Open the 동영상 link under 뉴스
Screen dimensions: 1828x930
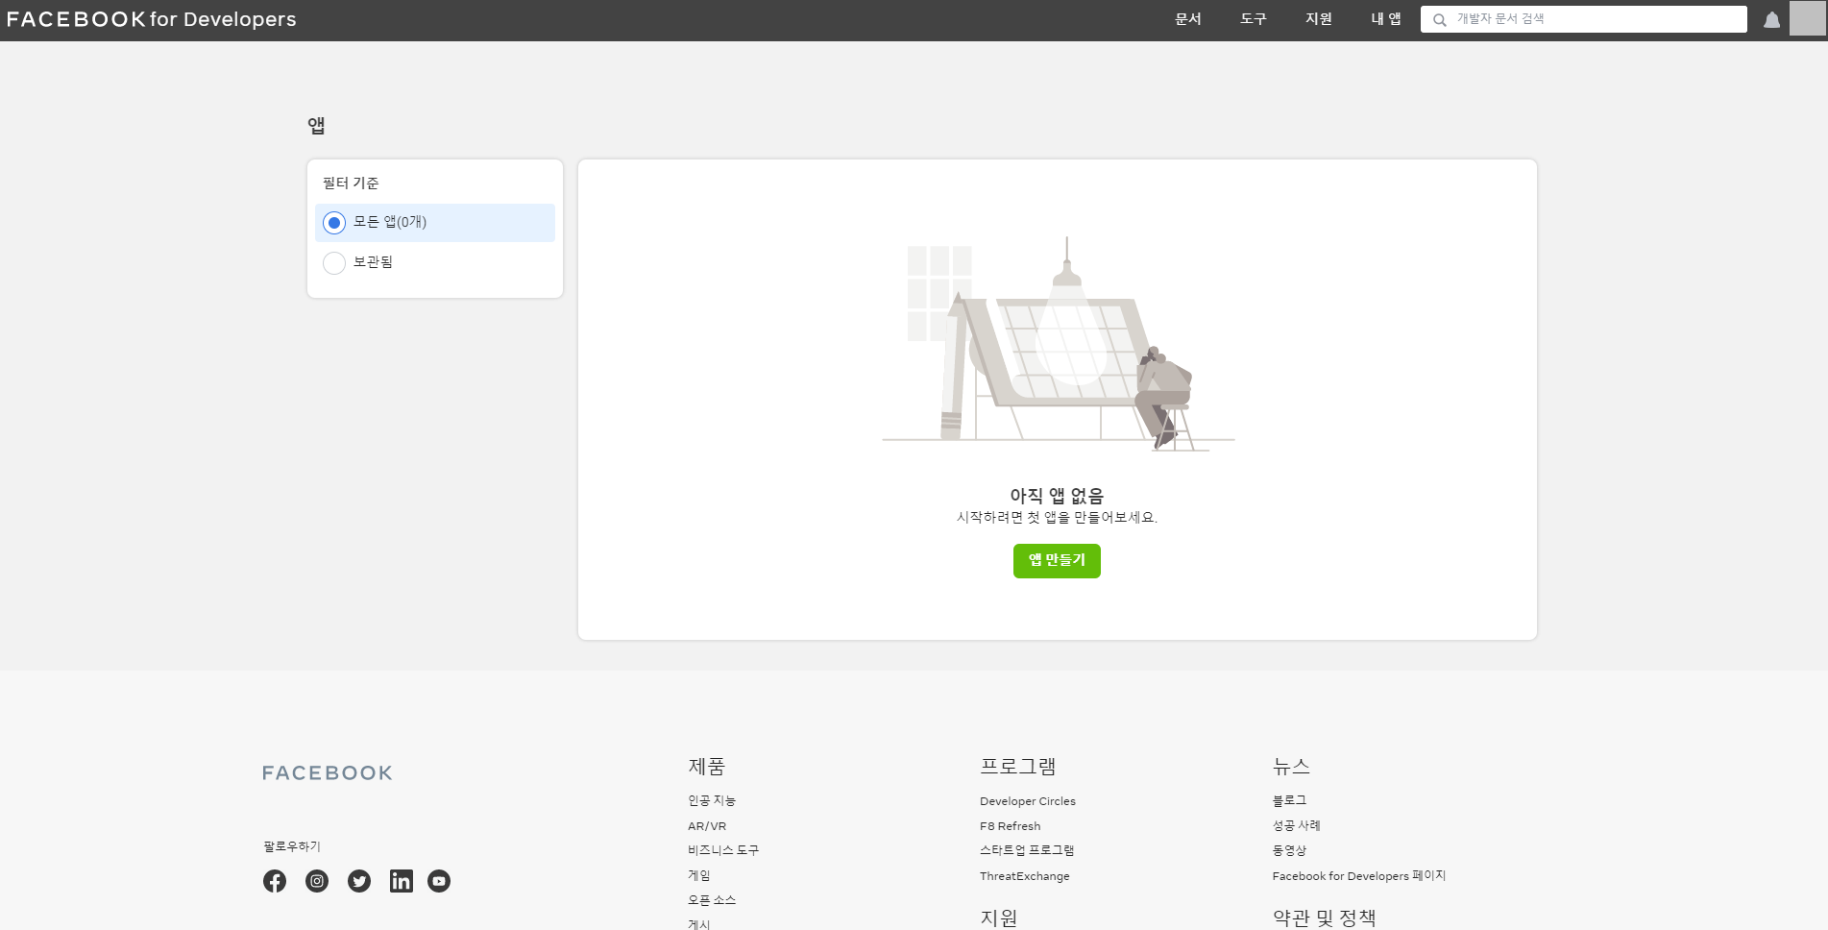[x=1289, y=850]
